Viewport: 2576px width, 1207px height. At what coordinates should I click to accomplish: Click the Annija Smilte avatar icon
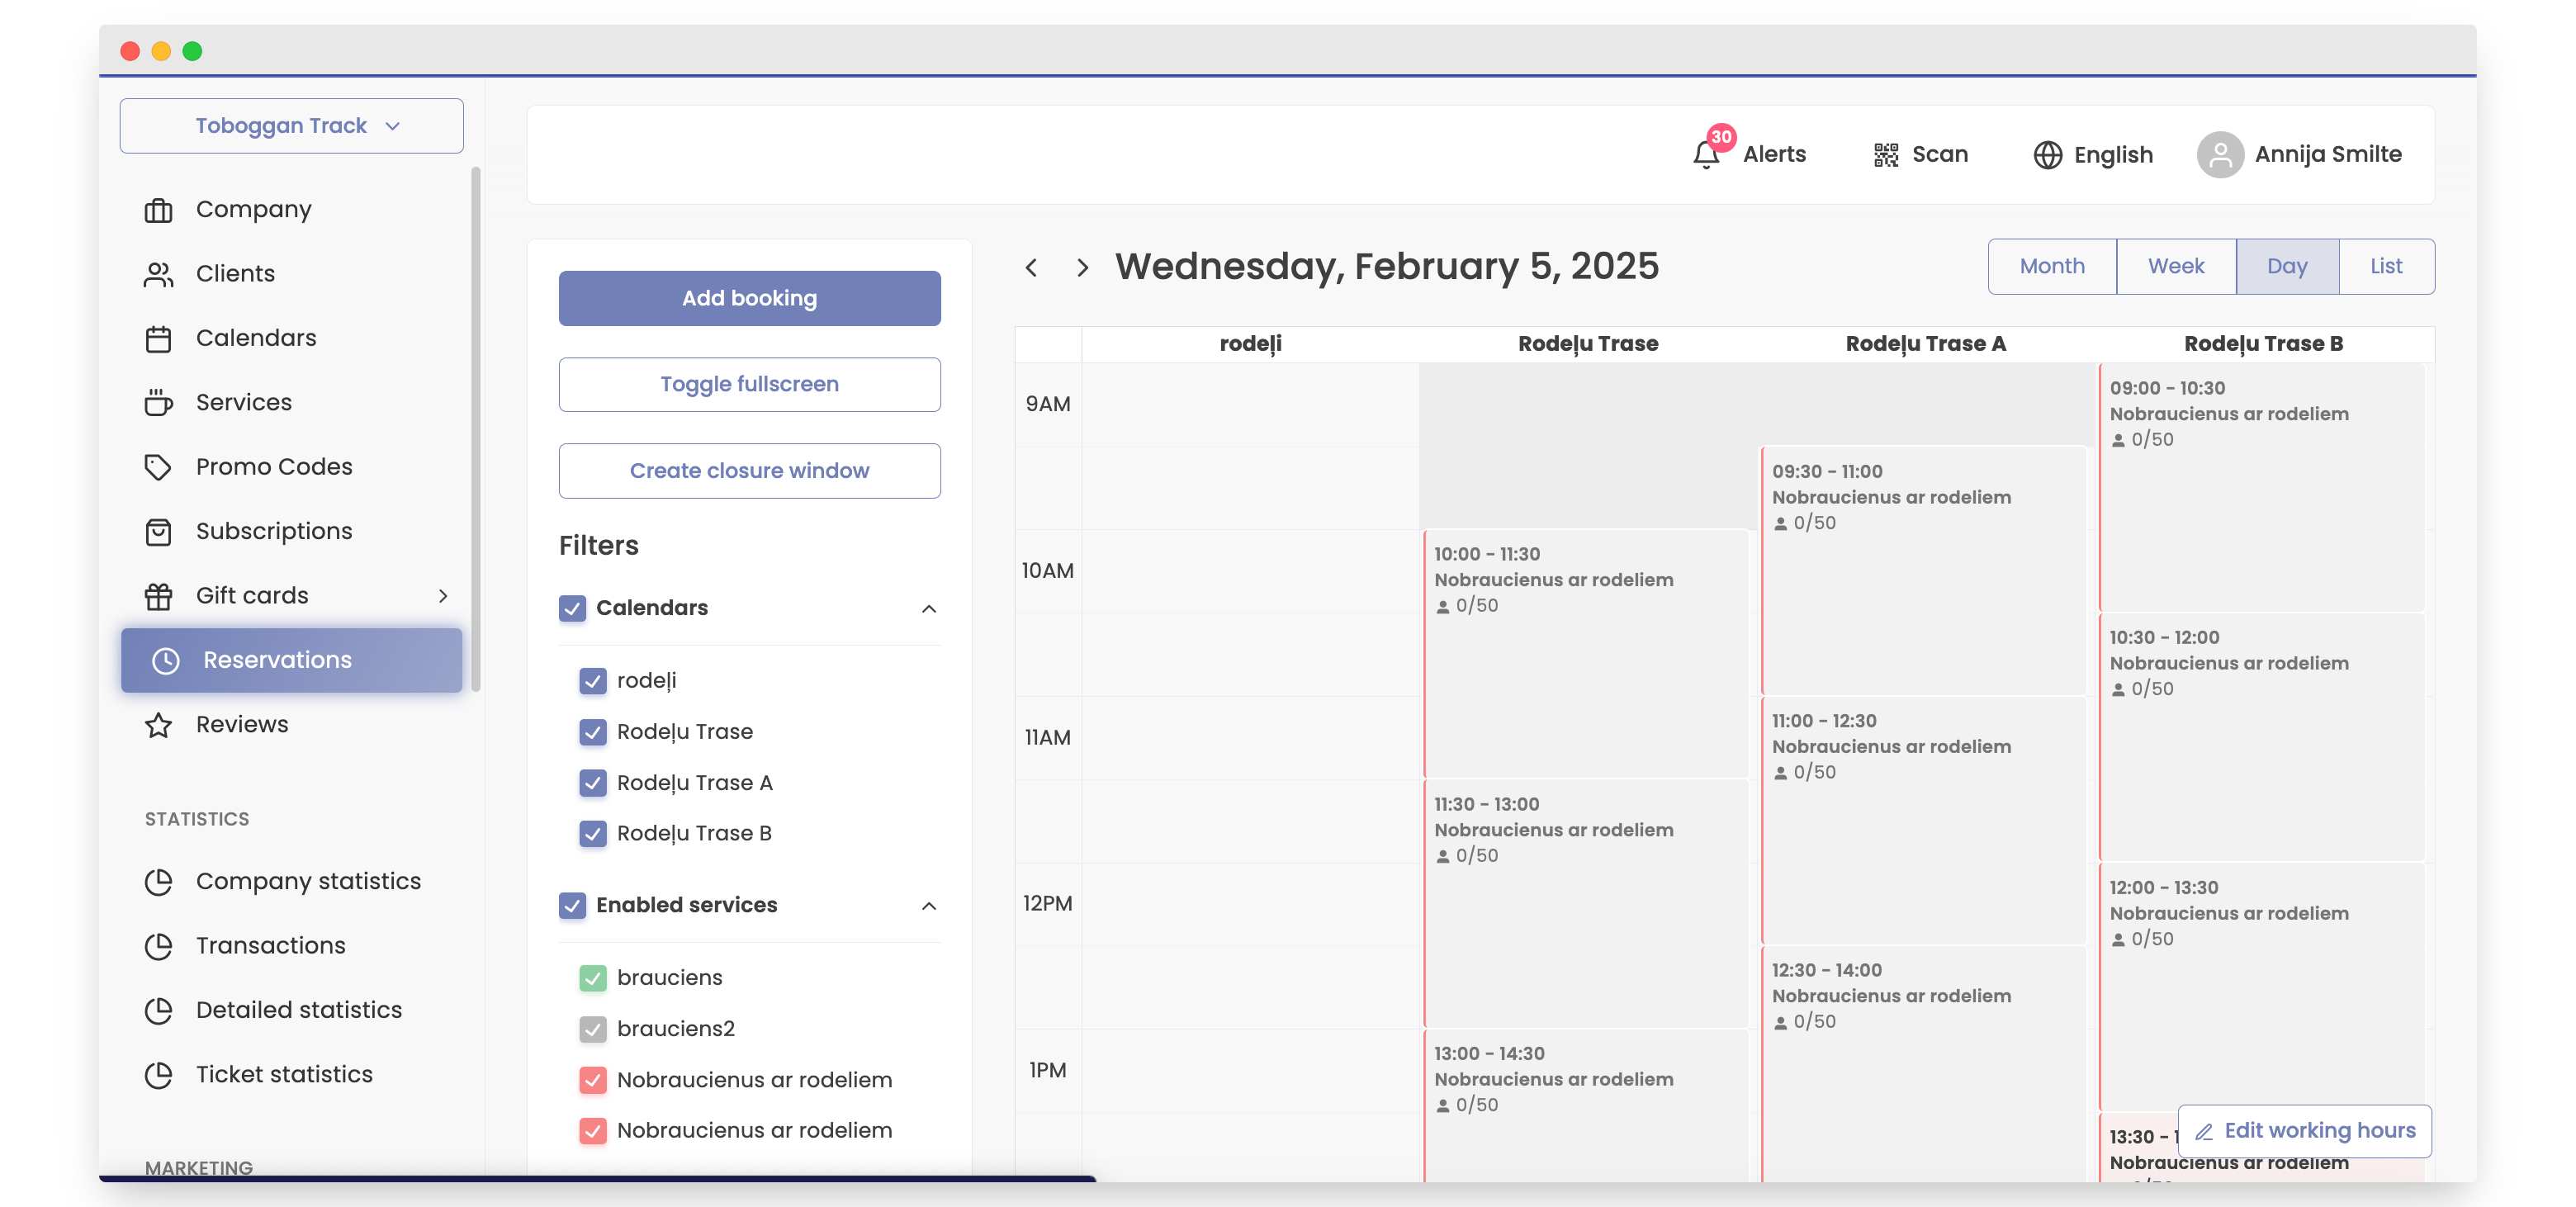pyautogui.click(x=2219, y=155)
